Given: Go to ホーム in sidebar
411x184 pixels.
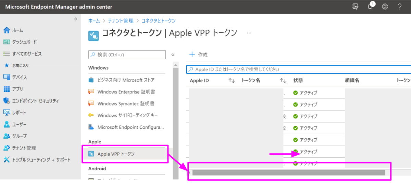Looking at the screenshot, I should point(18,30).
